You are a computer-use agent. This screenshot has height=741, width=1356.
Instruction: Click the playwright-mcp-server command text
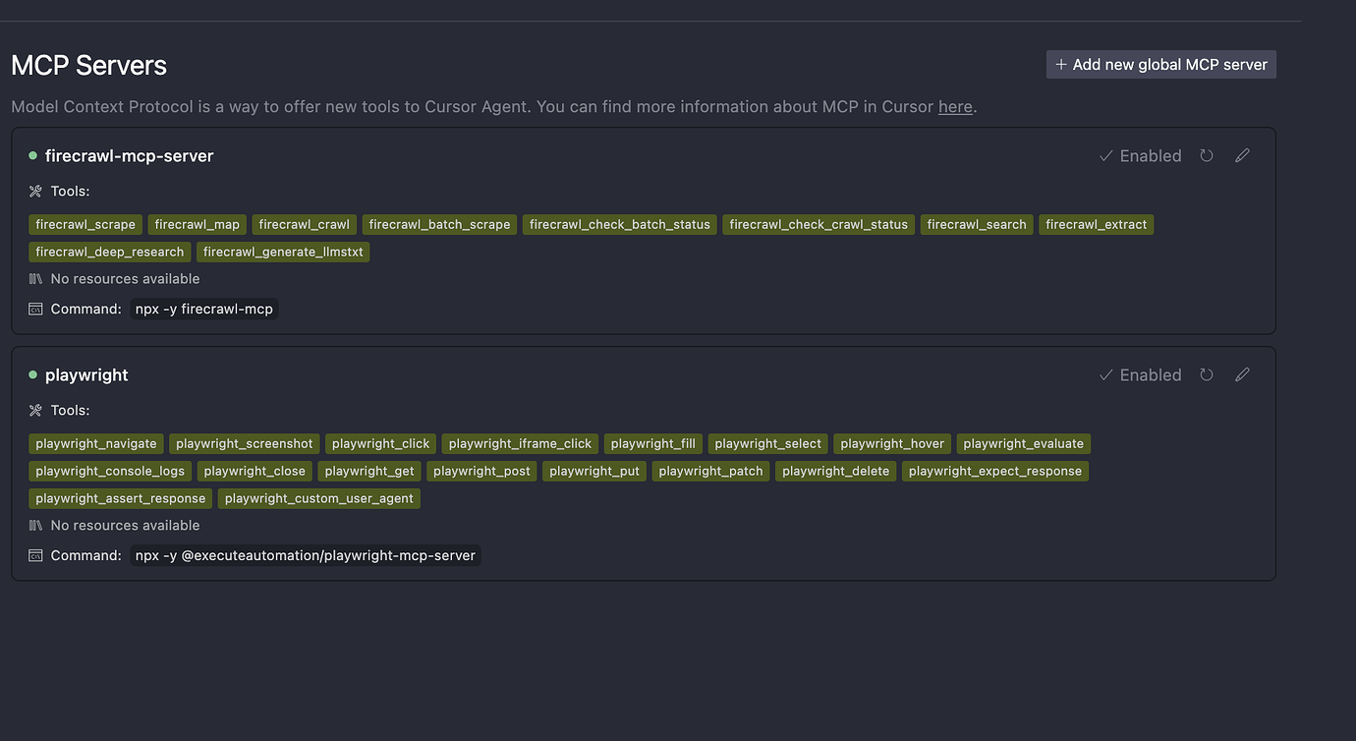pos(305,555)
